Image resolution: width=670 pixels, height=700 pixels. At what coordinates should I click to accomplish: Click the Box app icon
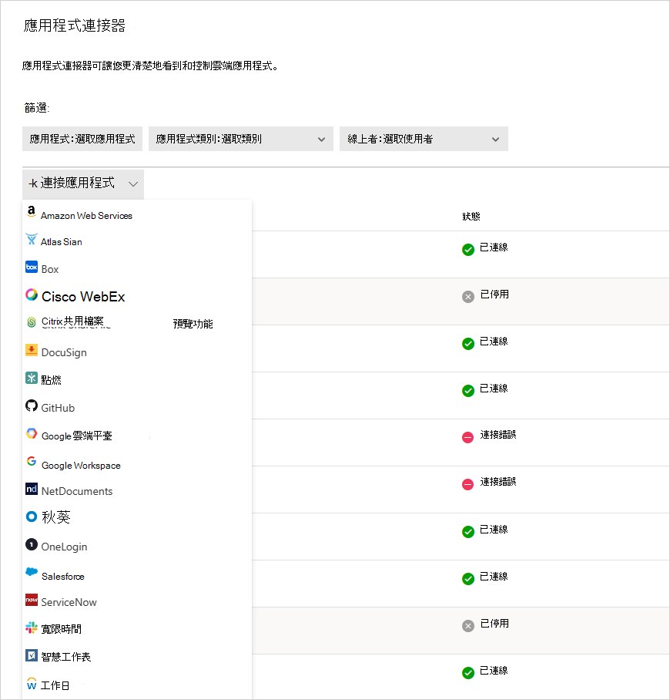(31, 268)
